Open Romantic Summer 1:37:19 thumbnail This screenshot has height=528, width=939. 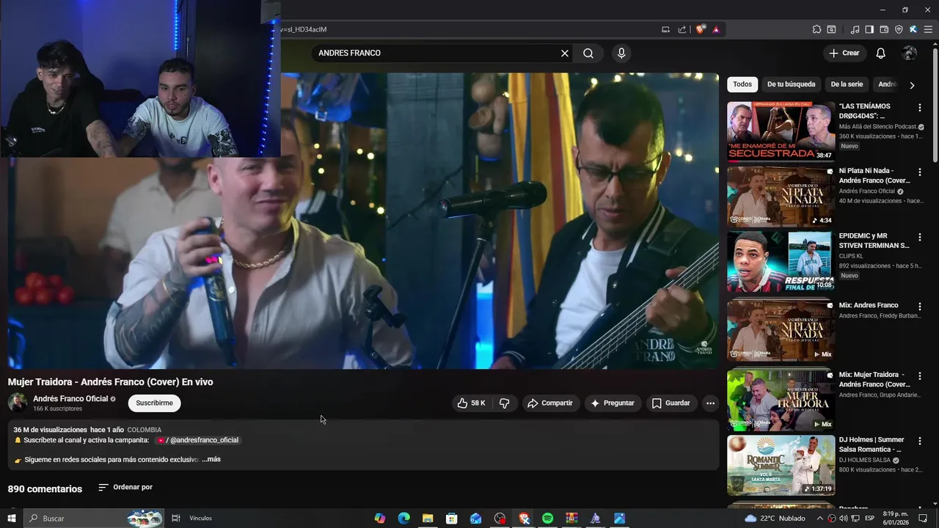[781, 465]
